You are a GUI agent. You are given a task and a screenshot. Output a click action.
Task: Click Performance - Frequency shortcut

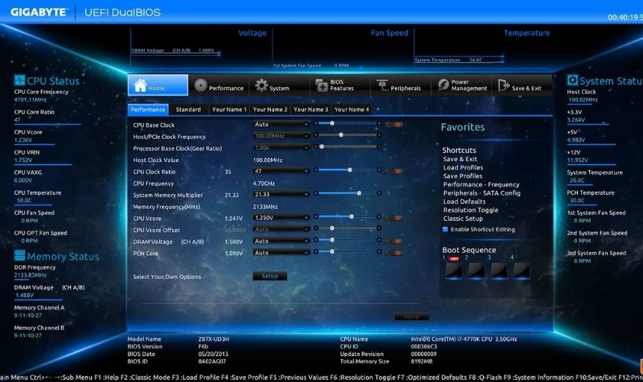coord(481,185)
